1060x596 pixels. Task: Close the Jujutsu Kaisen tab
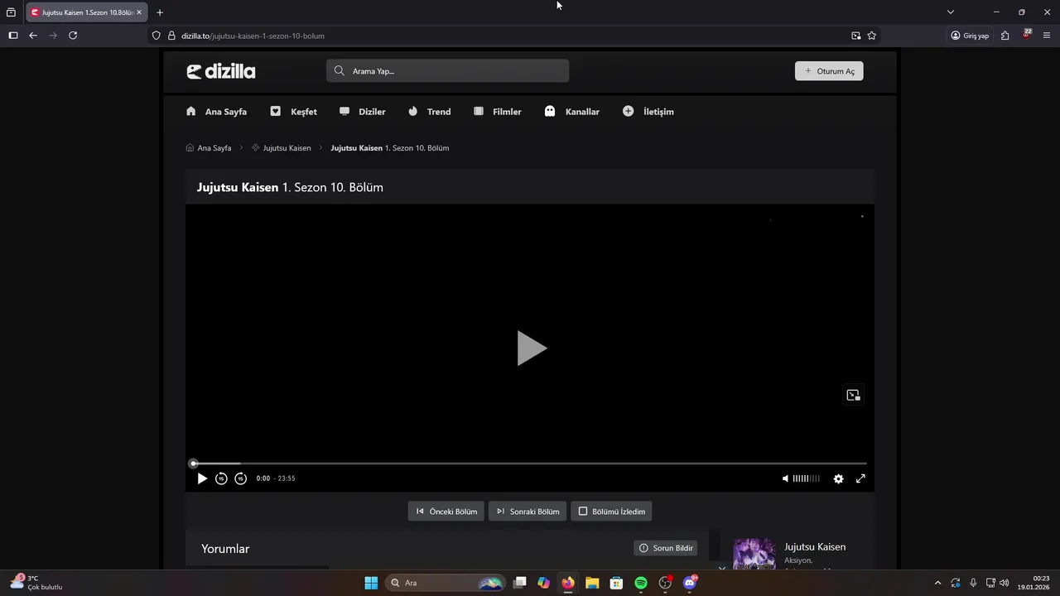[139, 12]
